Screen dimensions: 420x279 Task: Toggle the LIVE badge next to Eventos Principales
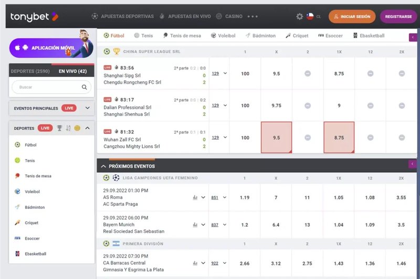(69, 108)
